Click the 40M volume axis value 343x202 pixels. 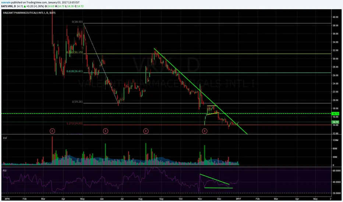pos(335,157)
